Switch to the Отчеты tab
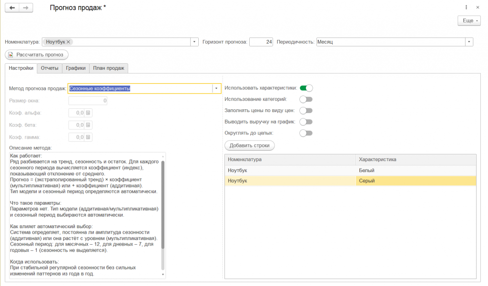The width and height of the screenshot is (488, 286). (x=50, y=68)
